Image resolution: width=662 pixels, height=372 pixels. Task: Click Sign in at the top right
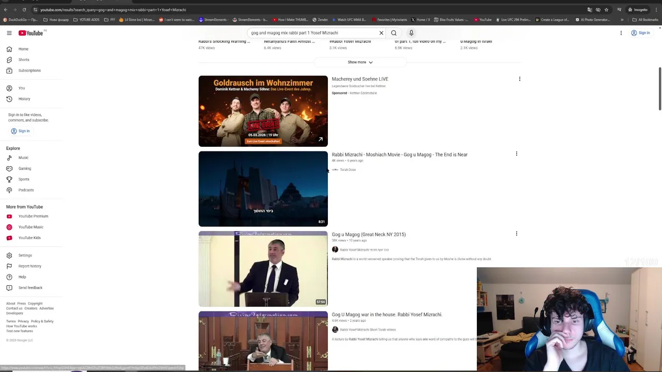tap(640, 33)
